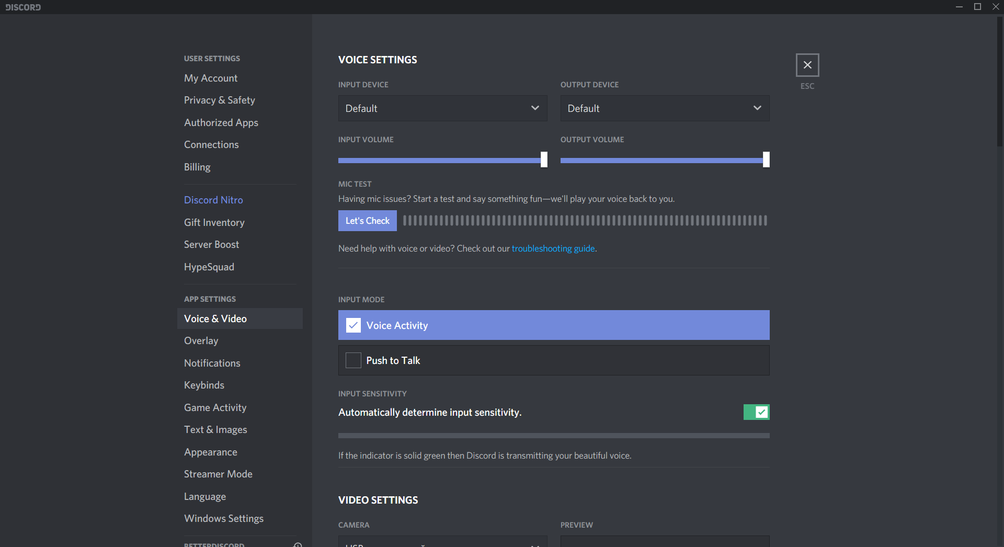This screenshot has width=1004, height=547.
Task: Open Overlay settings
Action: 201,340
